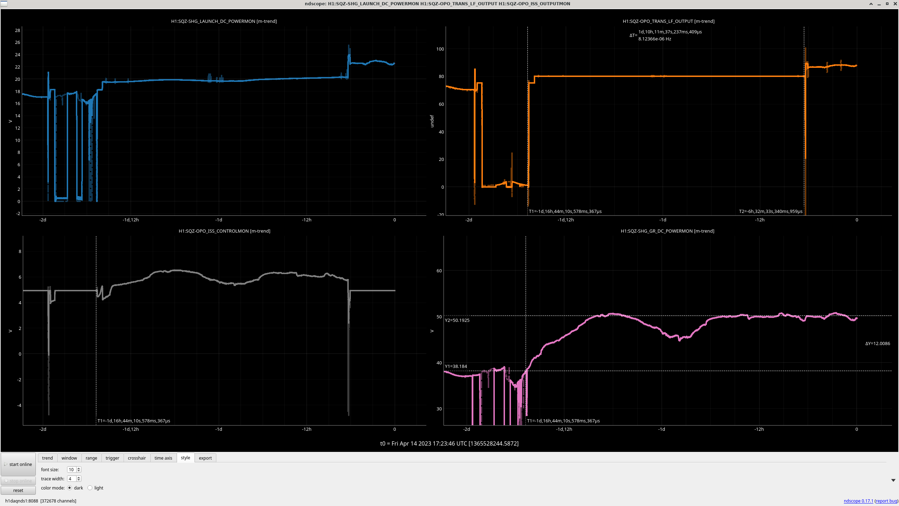This screenshot has height=506, width=899.
Task: Open the ndscope 0.17.1 link
Action: [x=858, y=501]
